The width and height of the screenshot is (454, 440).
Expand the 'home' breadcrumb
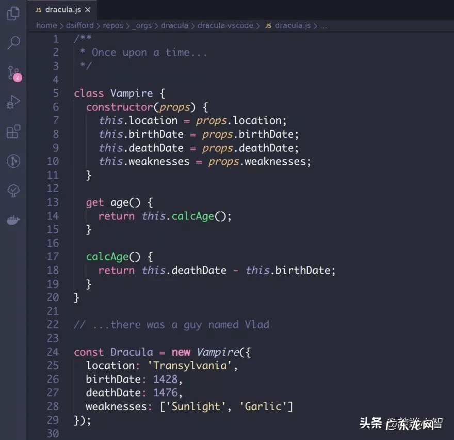(46, 25)
